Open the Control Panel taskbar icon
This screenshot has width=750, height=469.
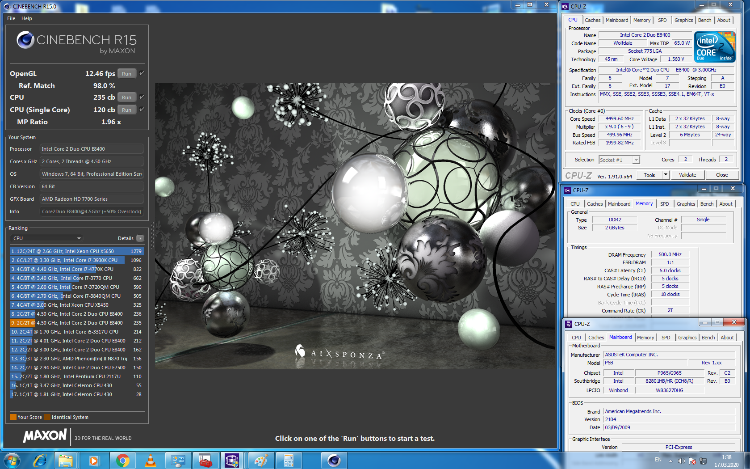(x=178, y=460)
